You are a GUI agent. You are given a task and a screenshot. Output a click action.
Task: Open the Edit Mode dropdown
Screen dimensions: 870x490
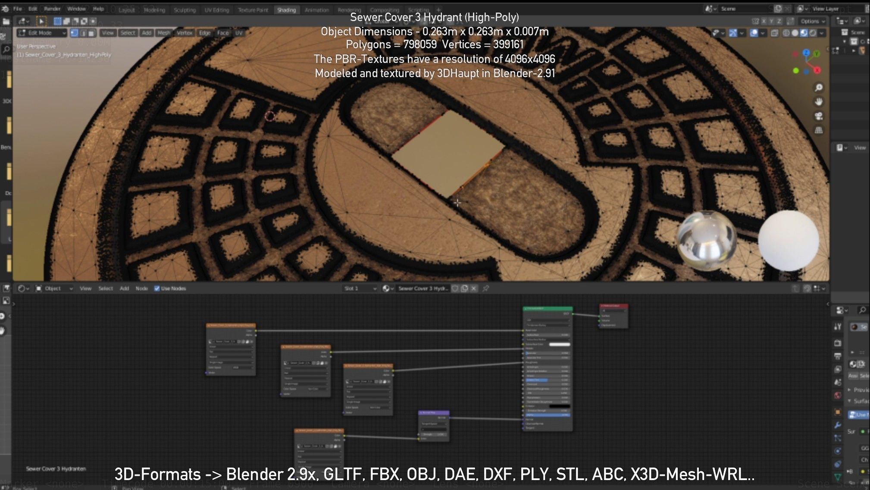pos(42,33)
